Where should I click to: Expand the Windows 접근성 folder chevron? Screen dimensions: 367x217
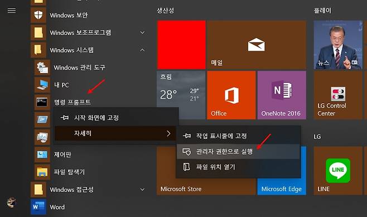[142, 189]
